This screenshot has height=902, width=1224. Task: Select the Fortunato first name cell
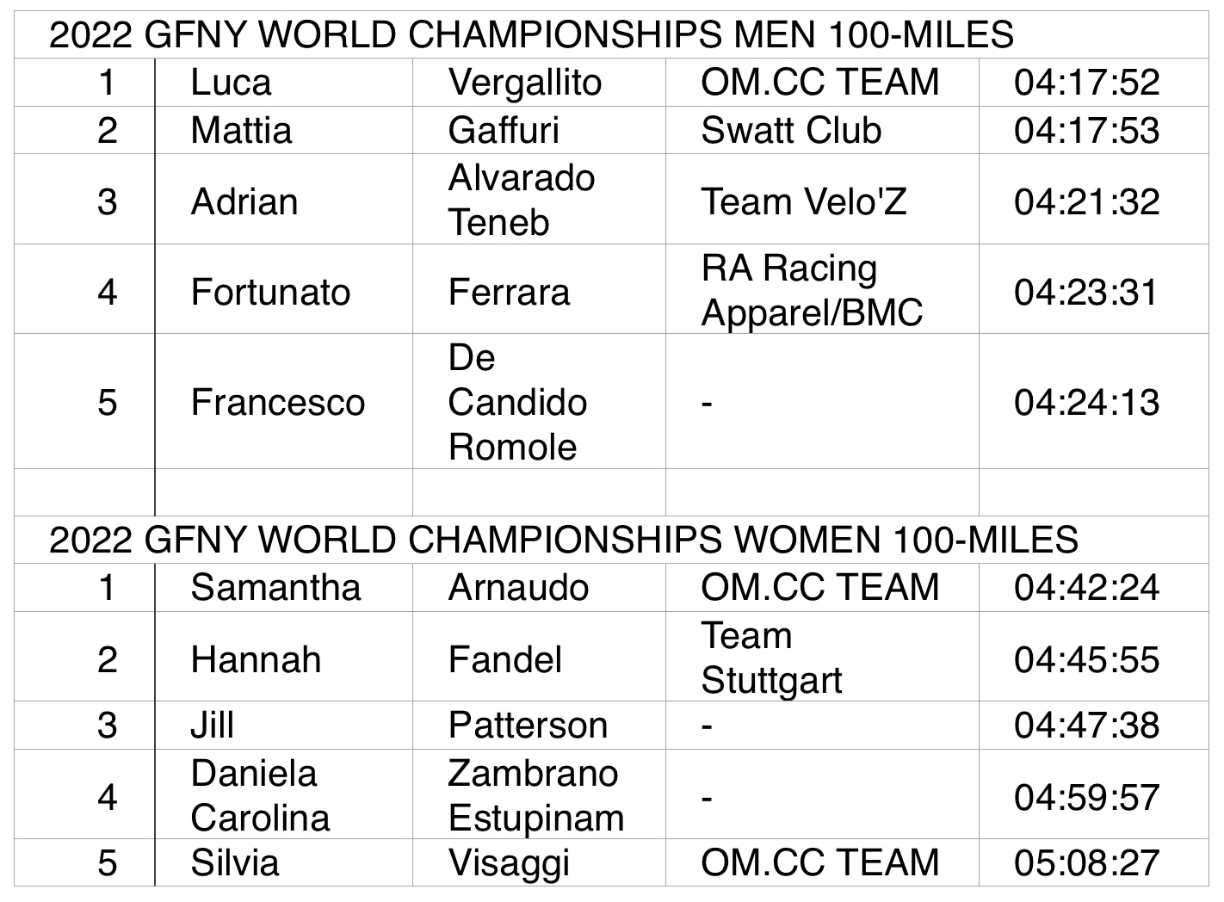pyautogui.click(x=270, y=293)
